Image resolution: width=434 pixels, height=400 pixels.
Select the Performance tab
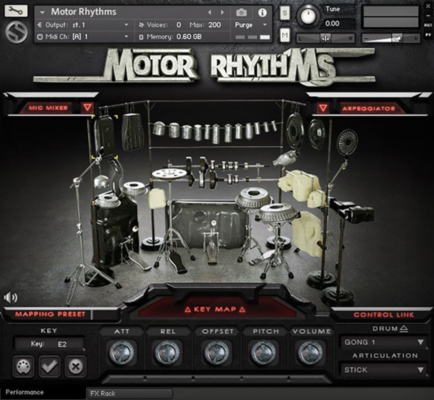point(25,392)
